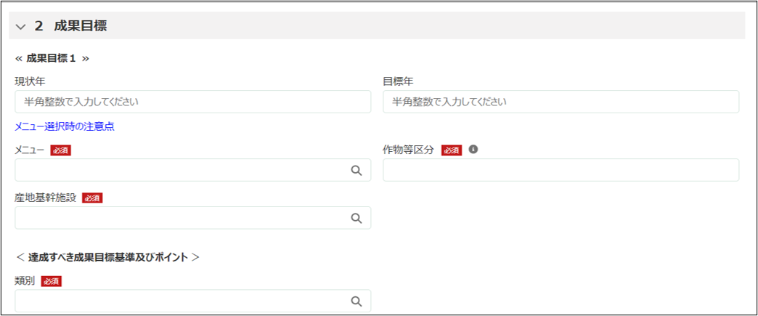Viewport: 758px width, 316px height.
Task: Click the 必須 badge next to 産地基幹施設
Action: (92, 198)
